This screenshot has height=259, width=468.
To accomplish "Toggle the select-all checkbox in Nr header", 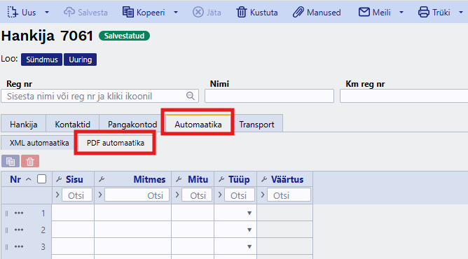I will 42,179.
